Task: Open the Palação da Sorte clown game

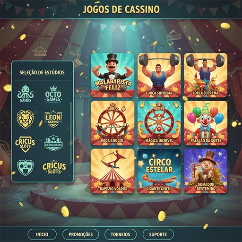Action: point(206,123)
